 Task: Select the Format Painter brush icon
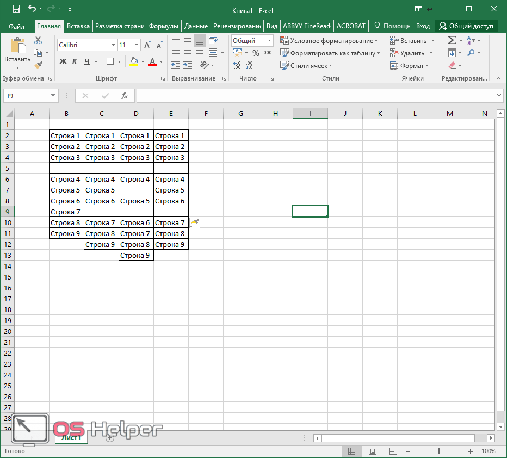click(38, 65)
